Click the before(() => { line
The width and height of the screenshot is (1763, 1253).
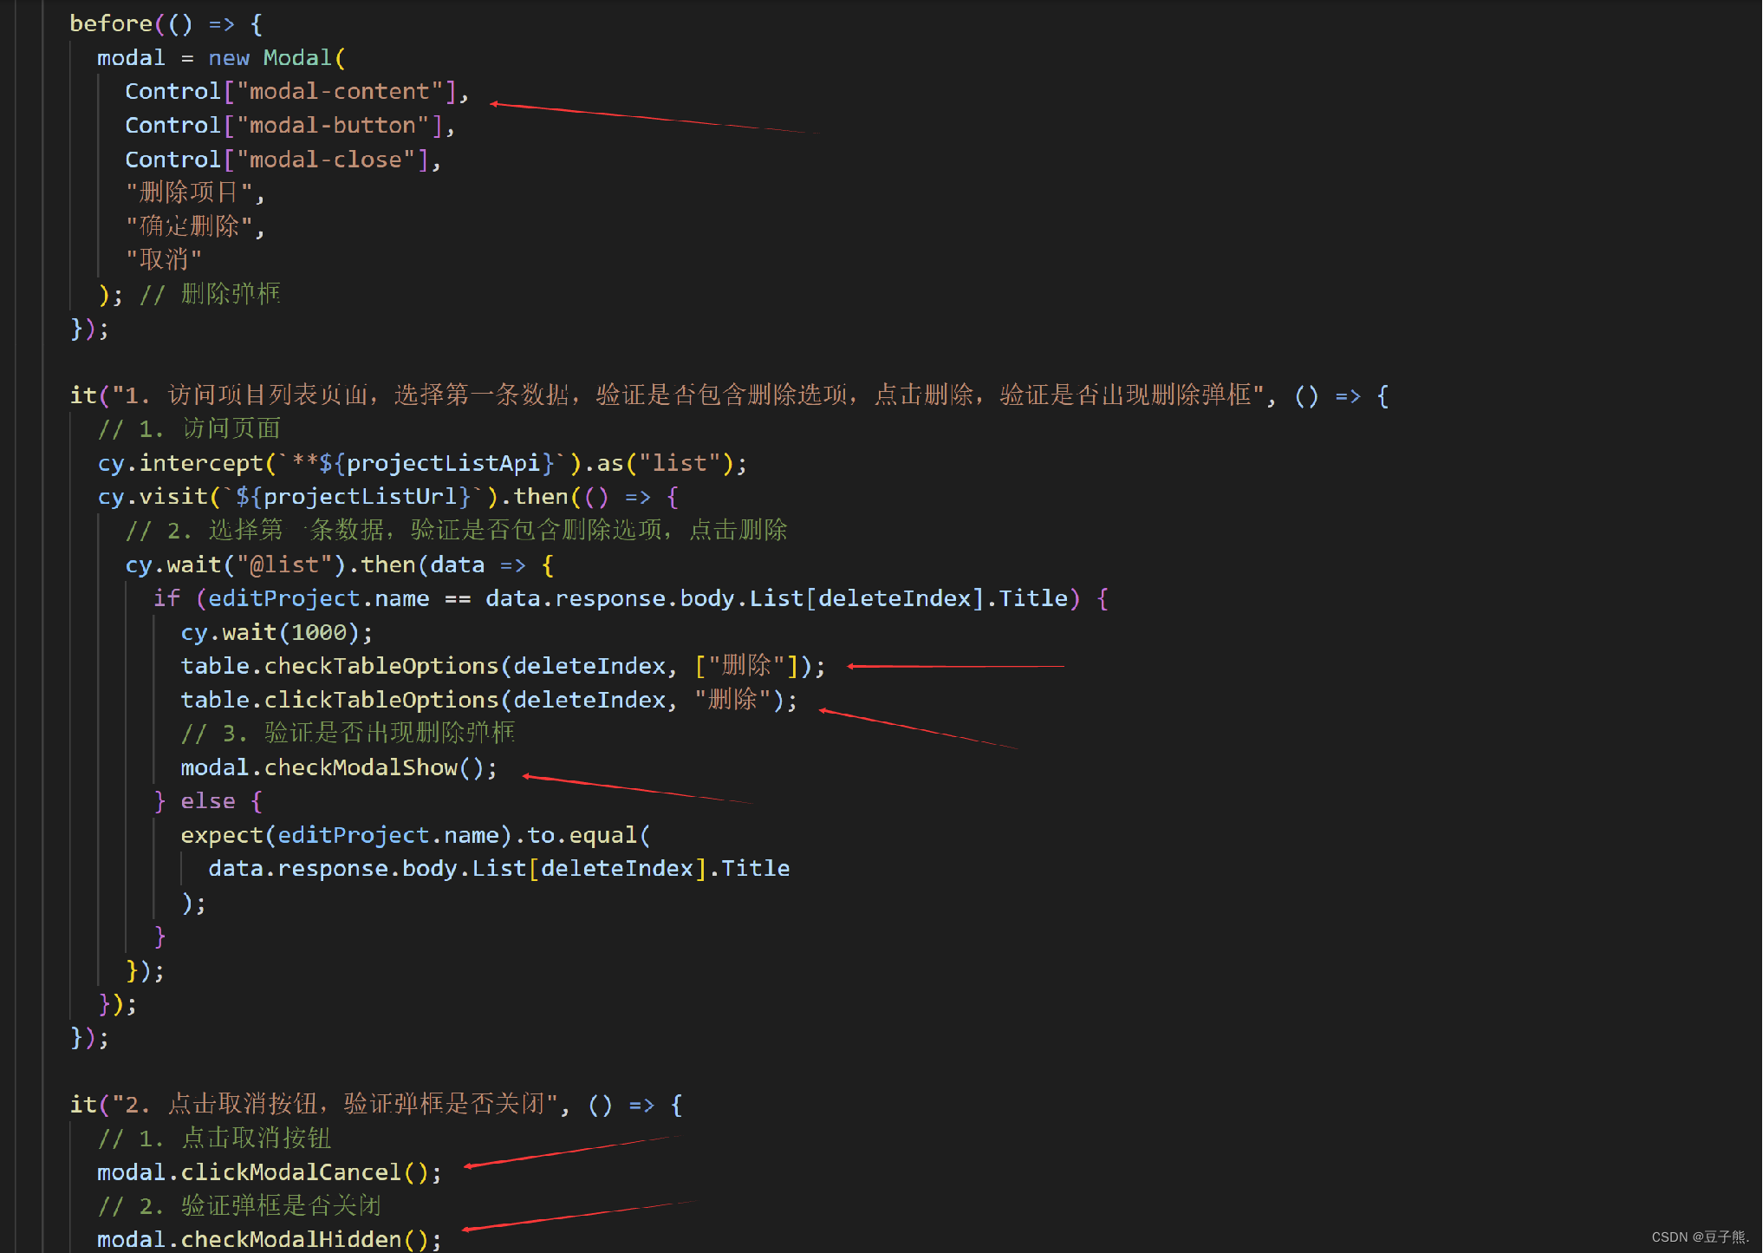point(165,23)
